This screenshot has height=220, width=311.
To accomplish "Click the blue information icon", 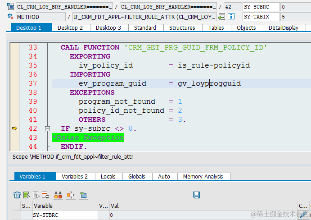I will click(x=231, y=16).
